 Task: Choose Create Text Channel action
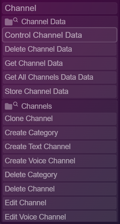(60, 147)
